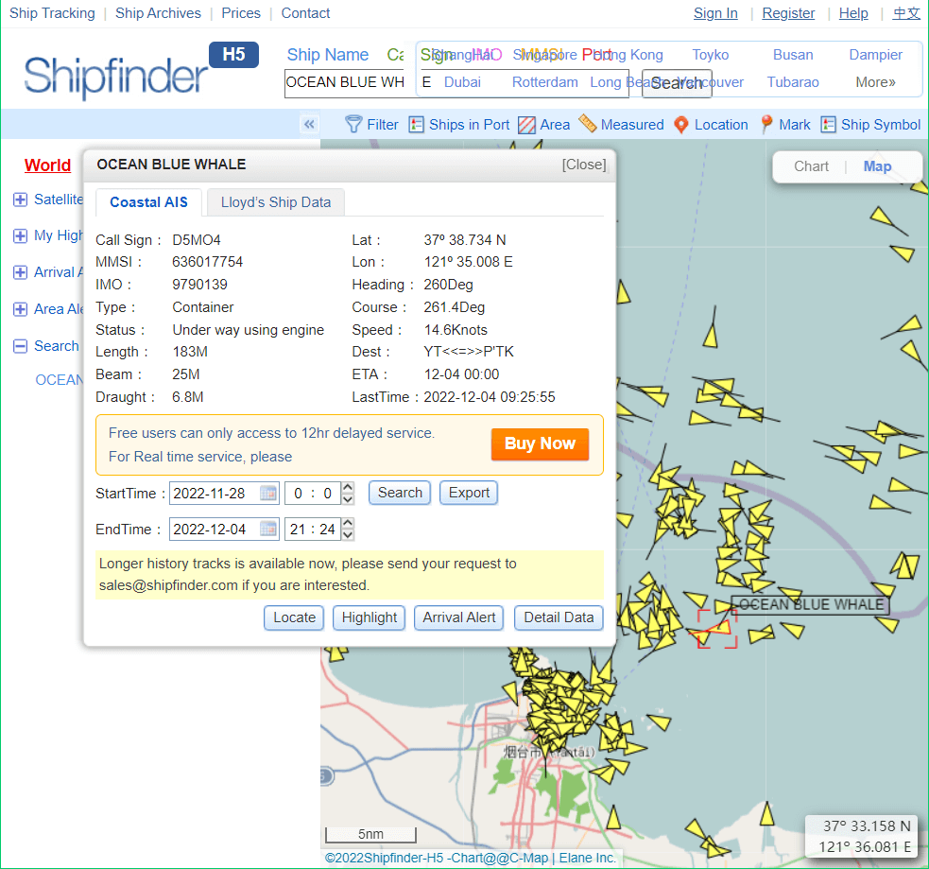Click the StartTime date field

pyautogui.click(x=223, y=494)
